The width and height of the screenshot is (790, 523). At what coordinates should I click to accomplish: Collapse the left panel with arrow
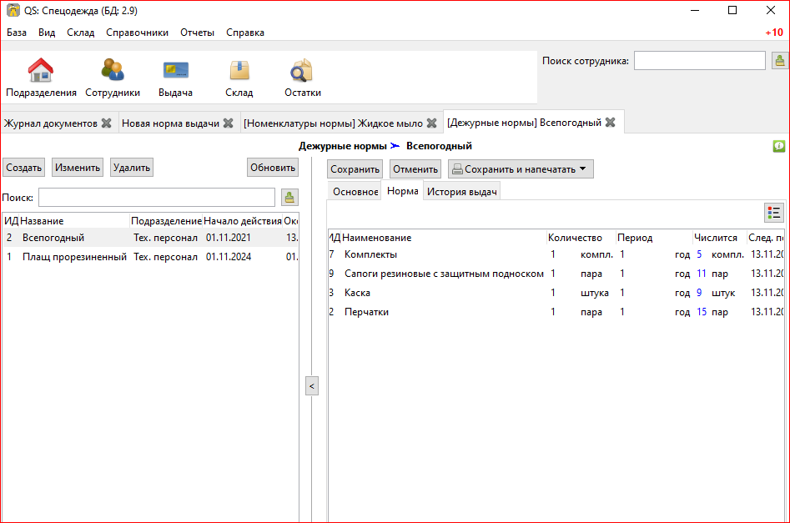pyautogui.click(x=311, y=386)
